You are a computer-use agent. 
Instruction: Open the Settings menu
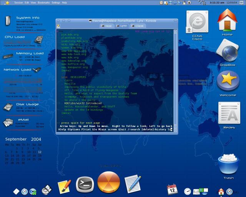tap(56, 3)
